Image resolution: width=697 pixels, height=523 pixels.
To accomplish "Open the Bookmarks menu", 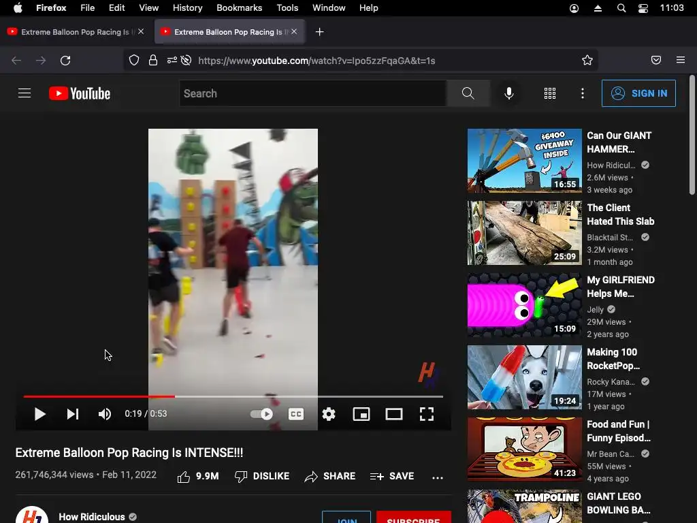I will pos(239,8).
